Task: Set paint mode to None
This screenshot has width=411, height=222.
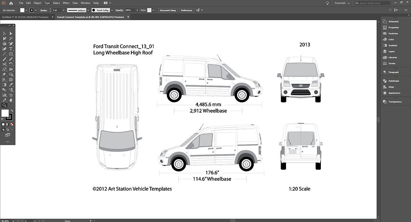Action: tap(12, 124)
